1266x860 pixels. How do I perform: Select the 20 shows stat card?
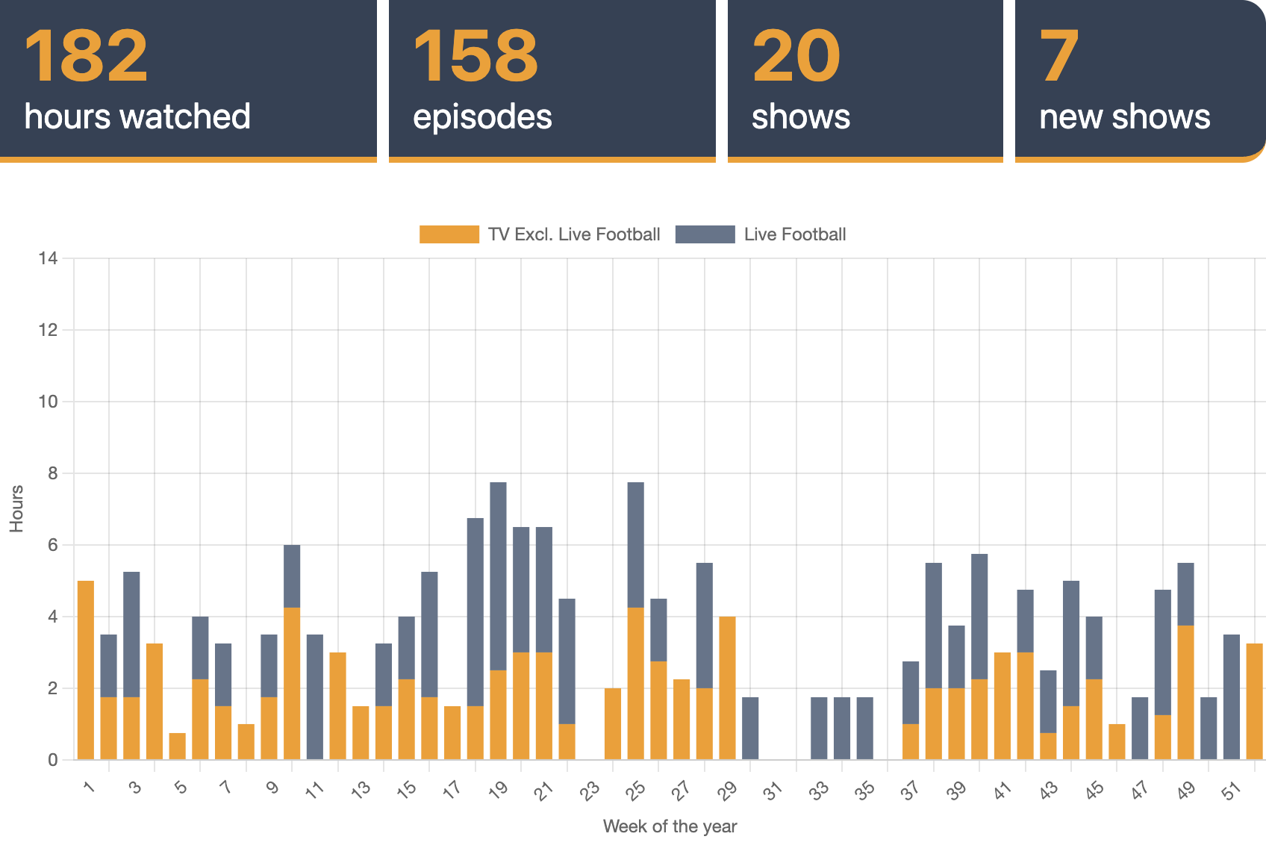pos(864,80)
